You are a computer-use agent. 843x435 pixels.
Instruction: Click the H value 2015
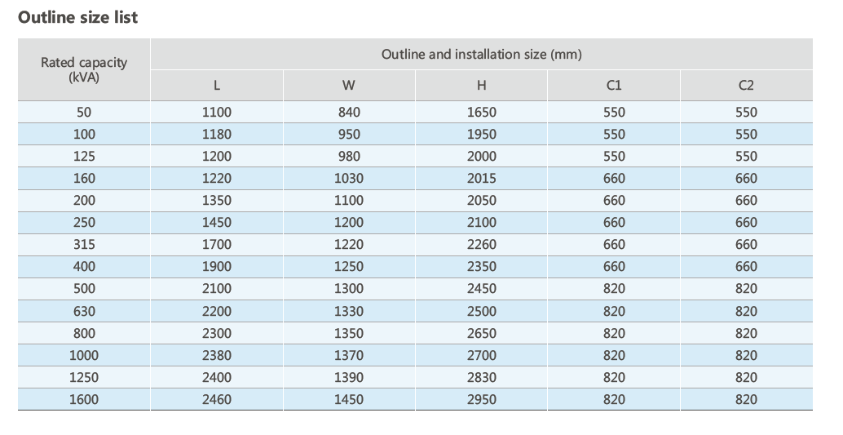[481, 179]
